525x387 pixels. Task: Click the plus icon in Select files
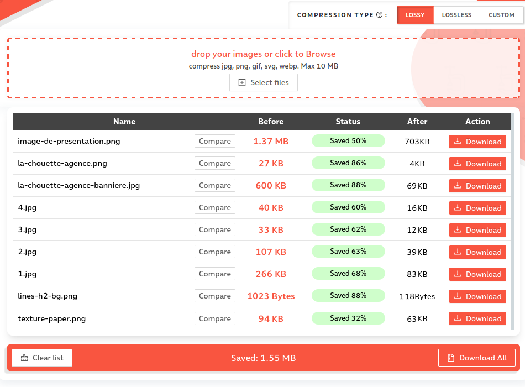coord(242,82)
